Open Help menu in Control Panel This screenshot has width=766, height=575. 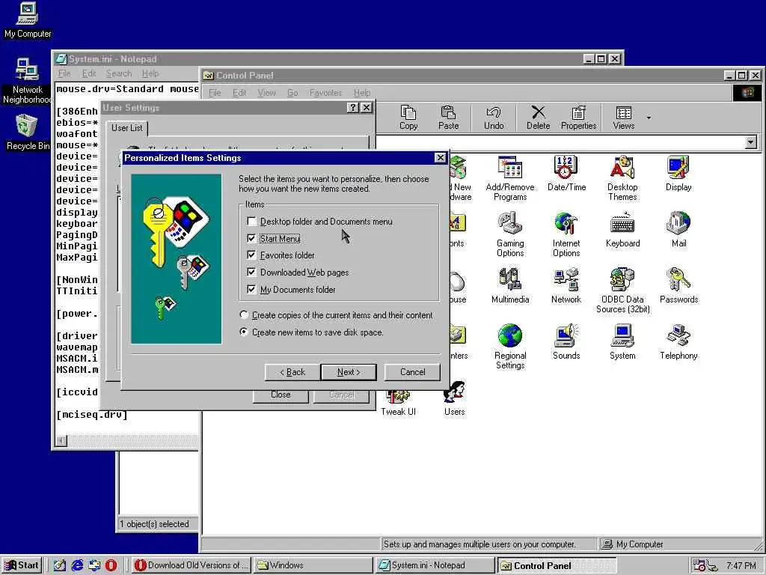362,92
